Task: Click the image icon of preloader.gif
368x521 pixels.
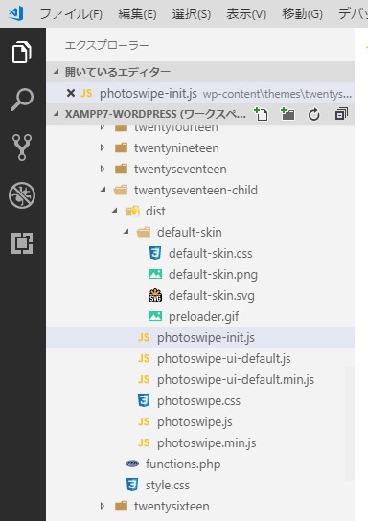Action: pyautogui.click(x=155, y=316)
